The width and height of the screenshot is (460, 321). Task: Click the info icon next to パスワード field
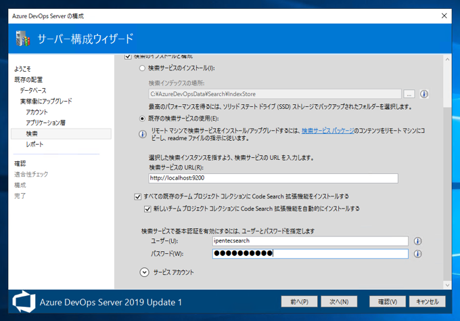click(x=418, y=254)
